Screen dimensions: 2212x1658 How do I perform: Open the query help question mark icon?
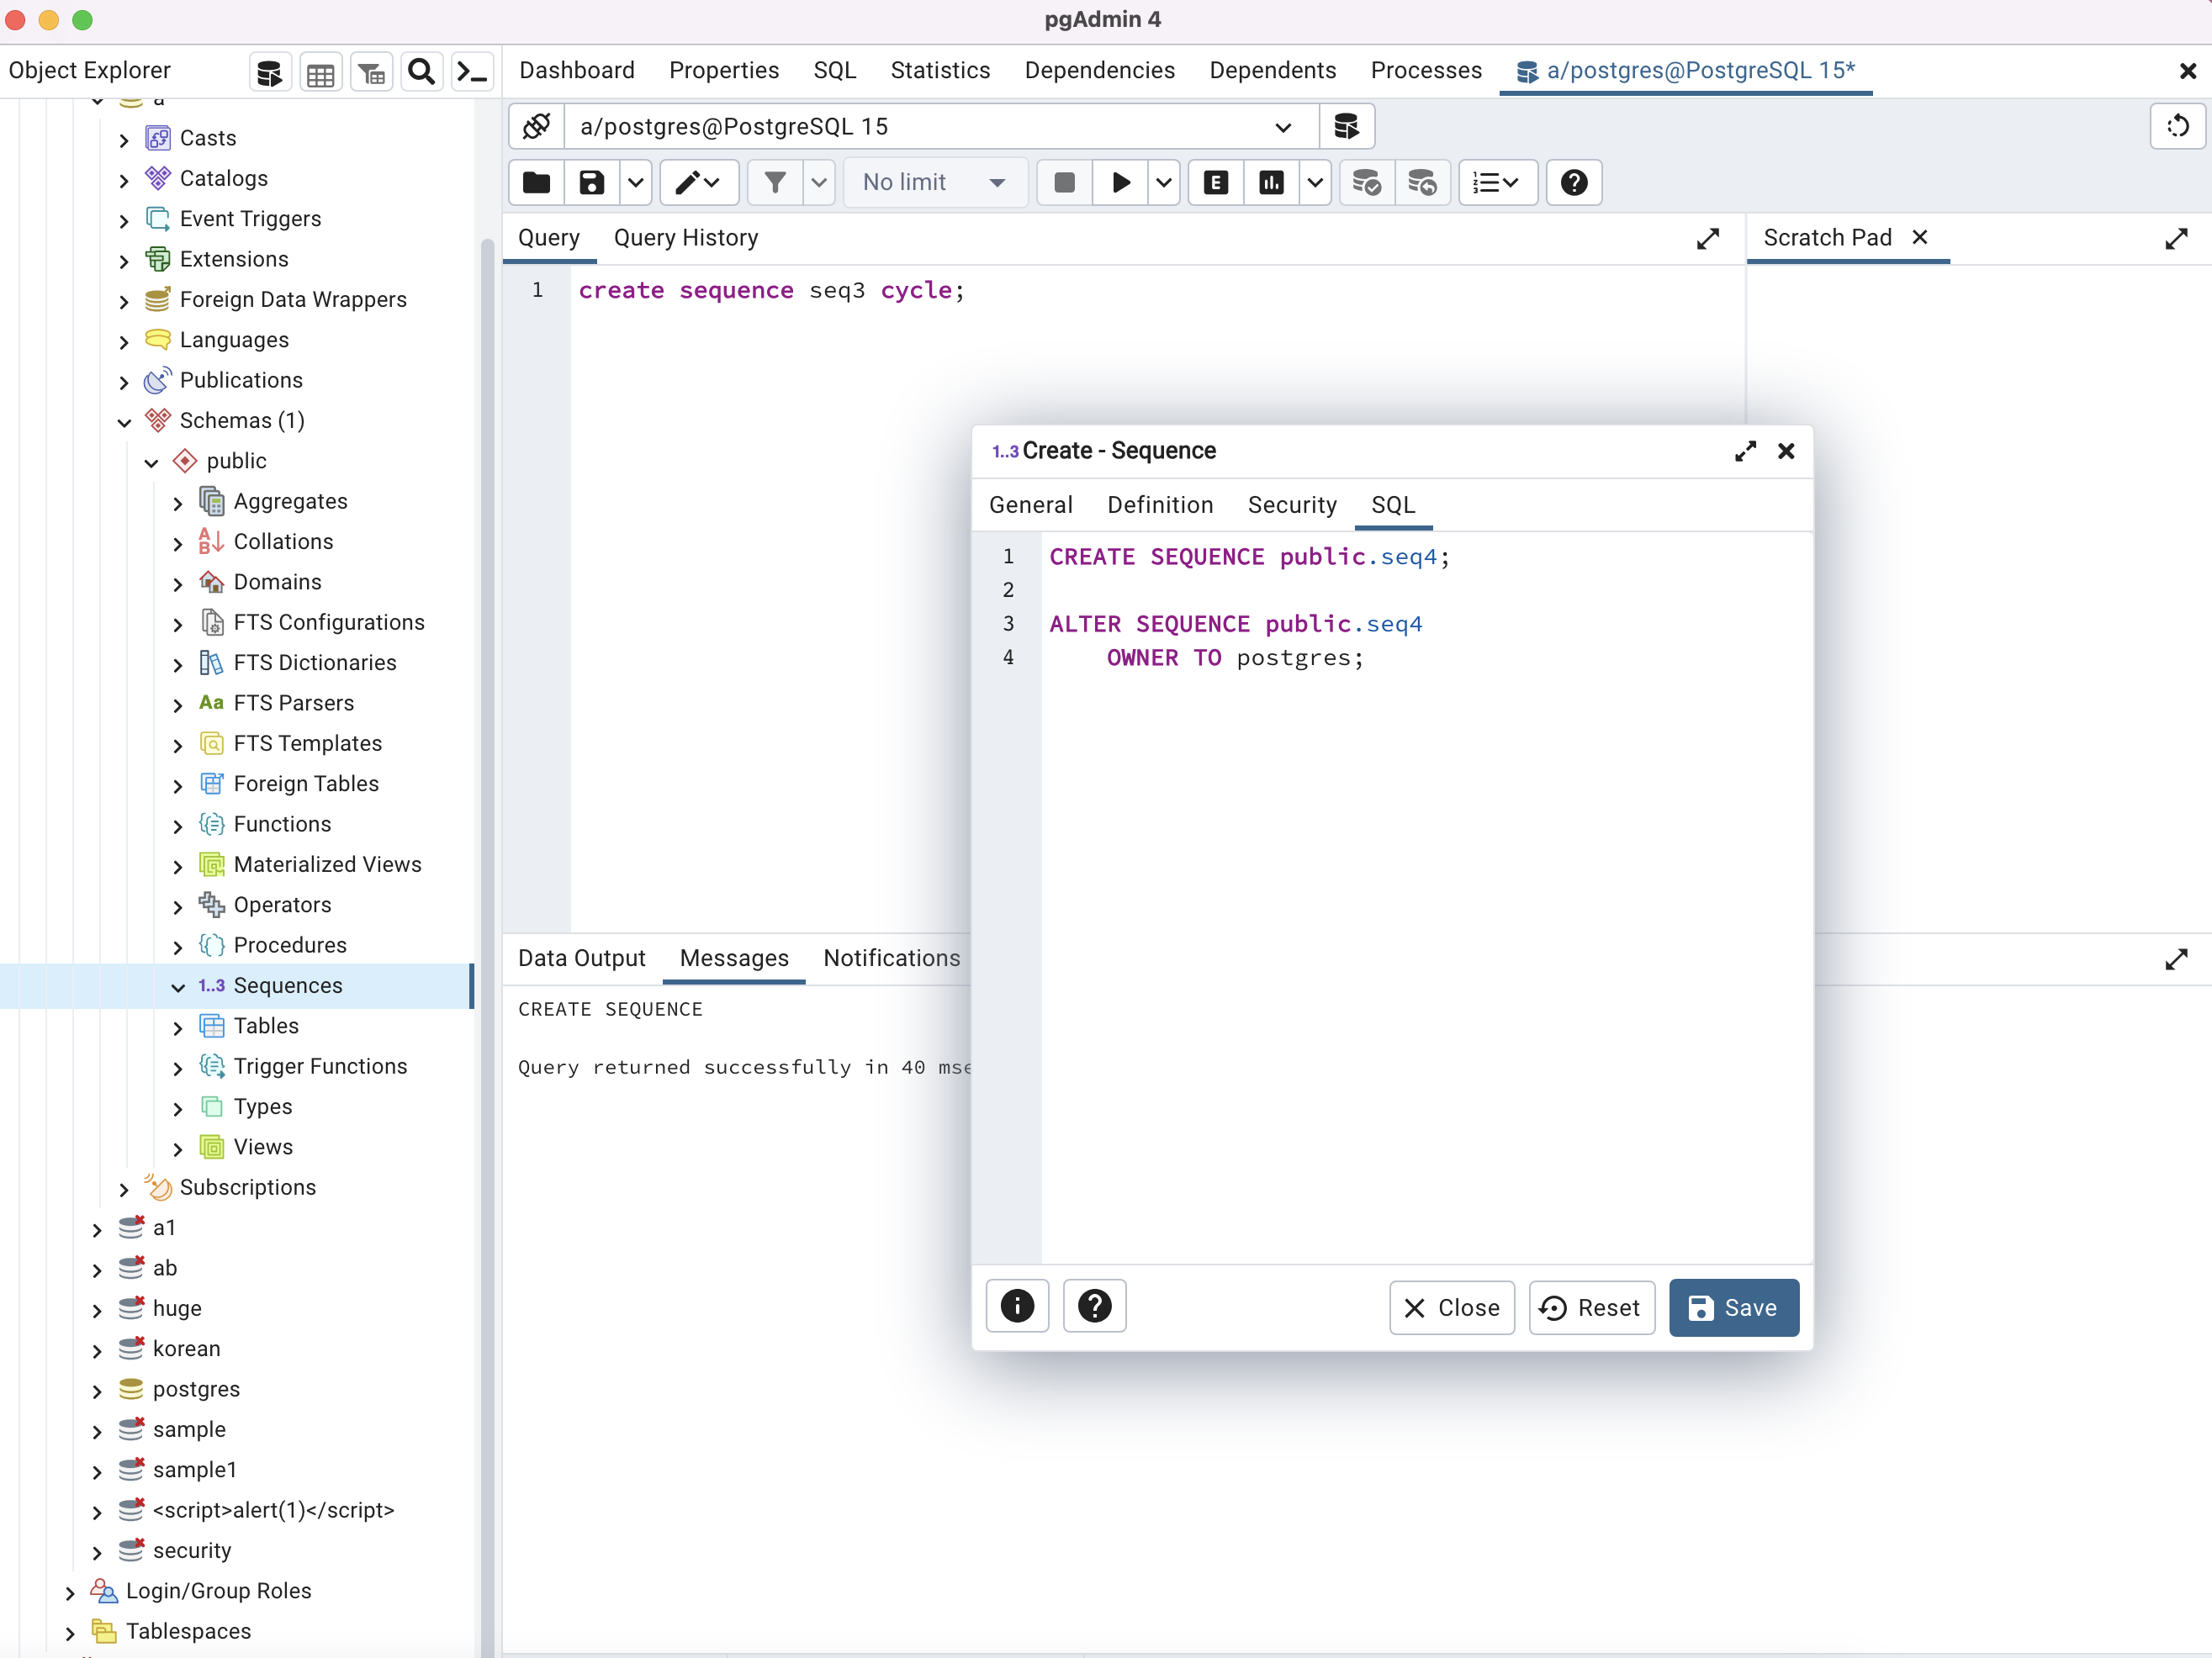[x=1572, y=183]
